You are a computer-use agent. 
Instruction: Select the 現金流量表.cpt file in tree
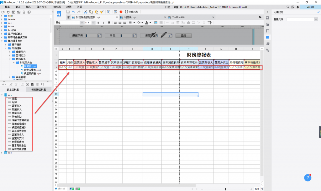(x=32, y=70)
